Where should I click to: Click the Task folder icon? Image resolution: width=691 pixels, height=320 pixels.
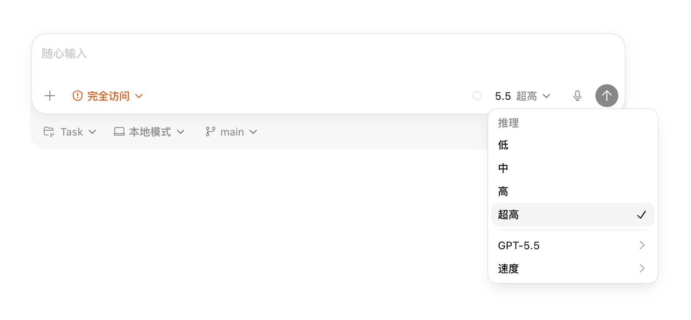[49, 132]
